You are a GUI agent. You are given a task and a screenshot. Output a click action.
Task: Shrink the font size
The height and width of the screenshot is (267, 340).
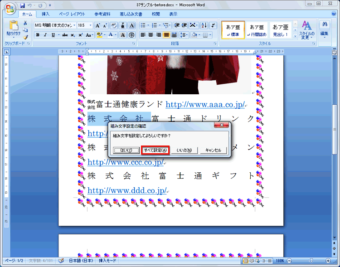pyautogui.click(x=105, y=25)
